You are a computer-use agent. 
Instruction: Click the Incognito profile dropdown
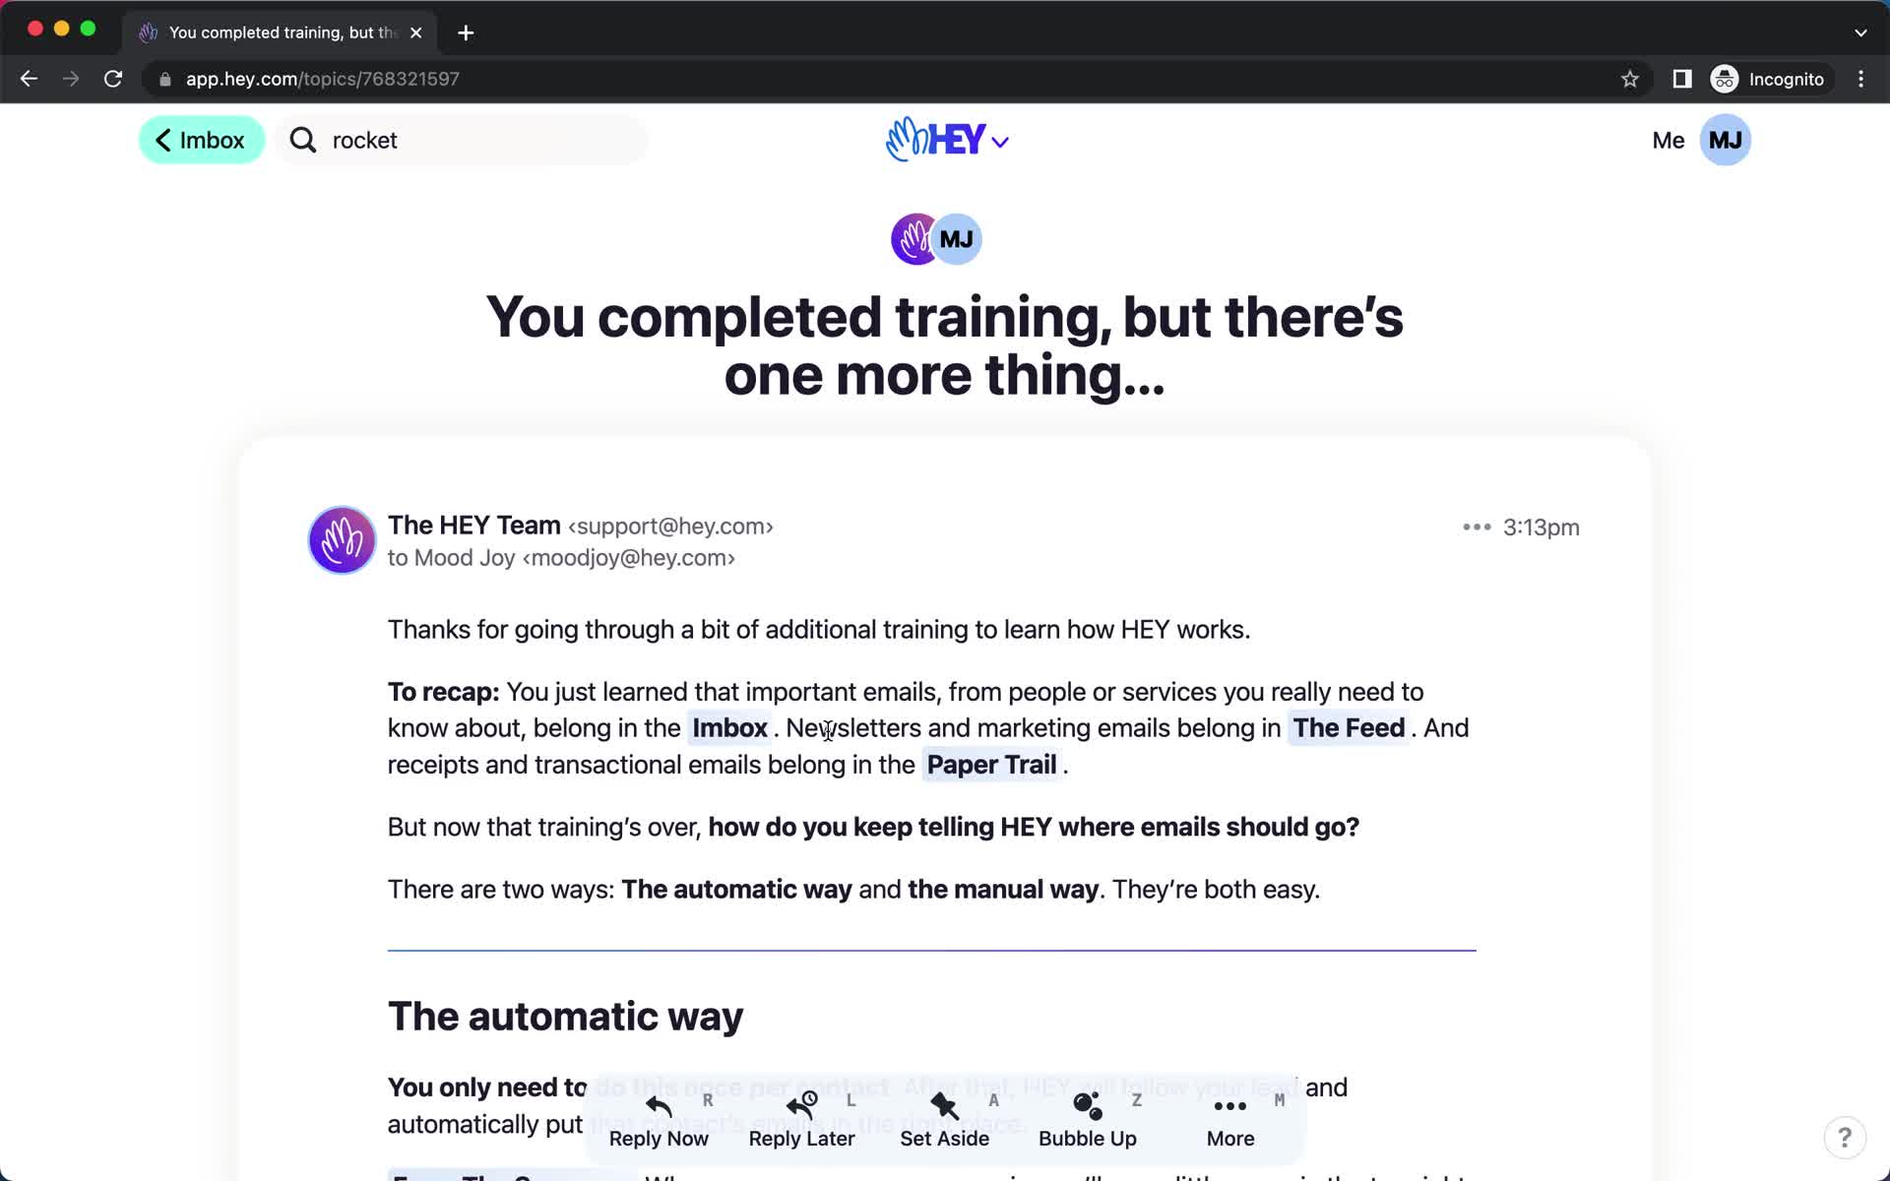[x=1769, y=79]
